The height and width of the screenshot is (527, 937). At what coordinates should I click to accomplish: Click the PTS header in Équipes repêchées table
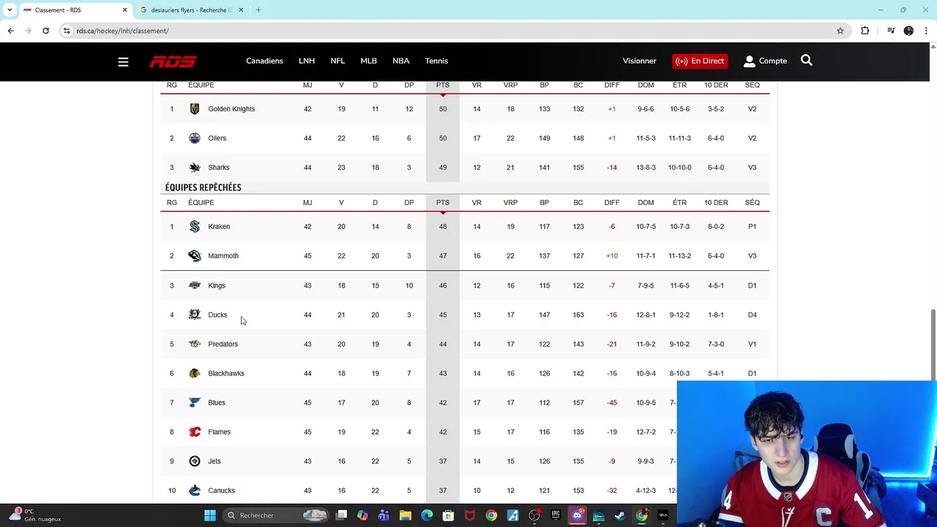point(443,203)
